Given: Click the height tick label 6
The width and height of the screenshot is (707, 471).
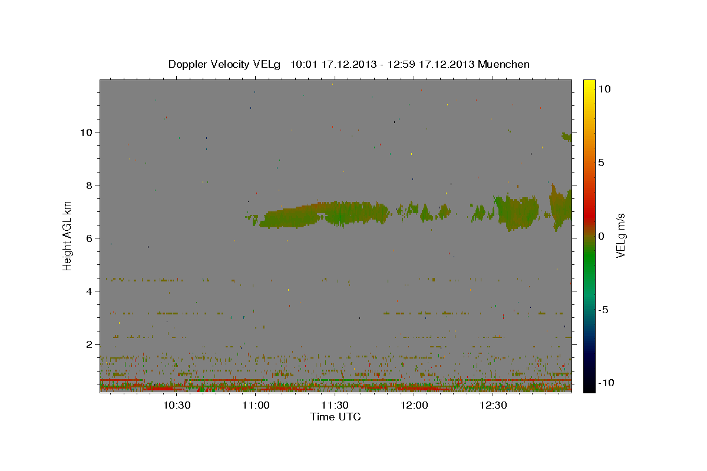Looking at the screenshot, I should [90, 238].
